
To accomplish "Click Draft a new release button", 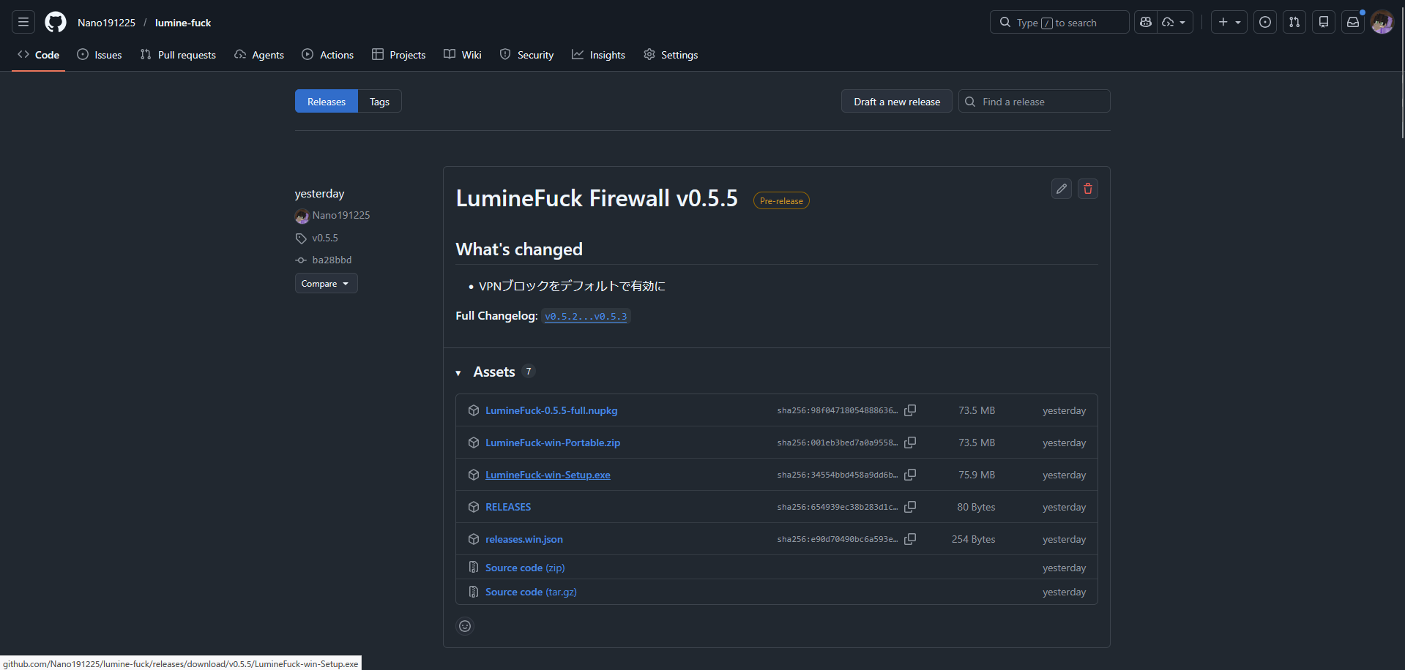I will tap(896, 102).
